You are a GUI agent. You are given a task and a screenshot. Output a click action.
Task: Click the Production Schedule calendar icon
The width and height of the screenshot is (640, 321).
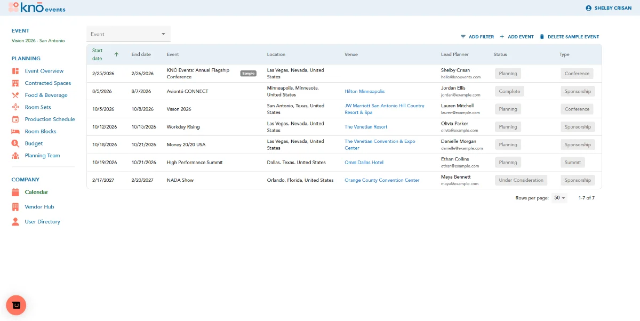pos(15,119)
